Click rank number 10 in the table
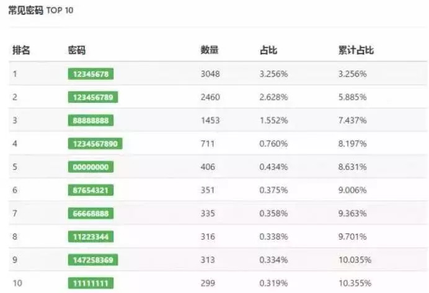The height and width of the screenshot is (293, 429). 17,283
